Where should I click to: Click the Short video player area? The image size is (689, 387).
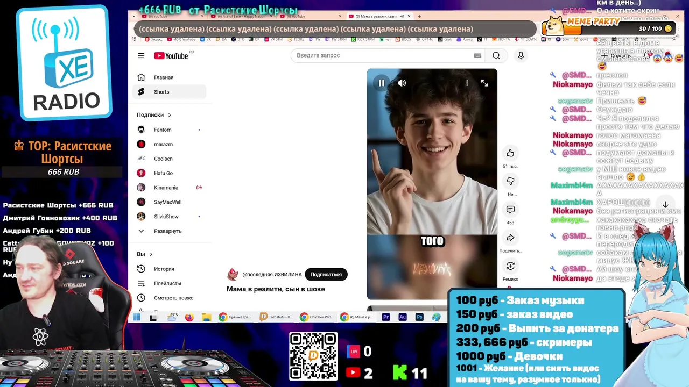coord(432,184)
